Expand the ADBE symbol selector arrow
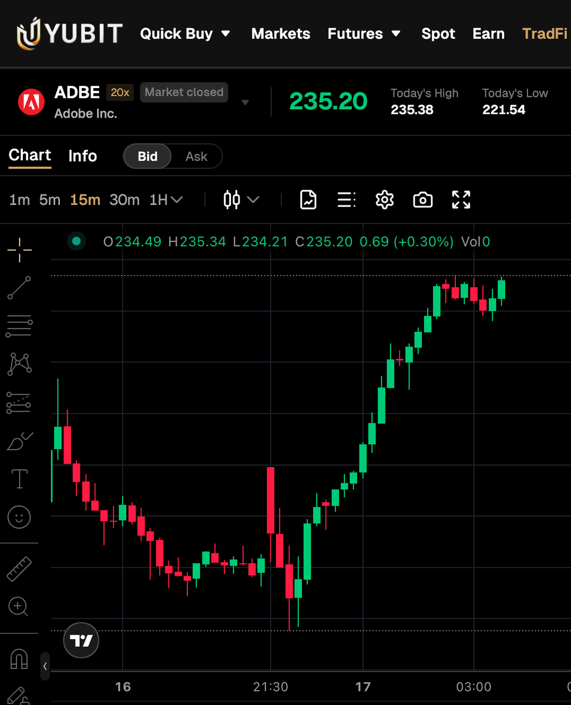 246,103
